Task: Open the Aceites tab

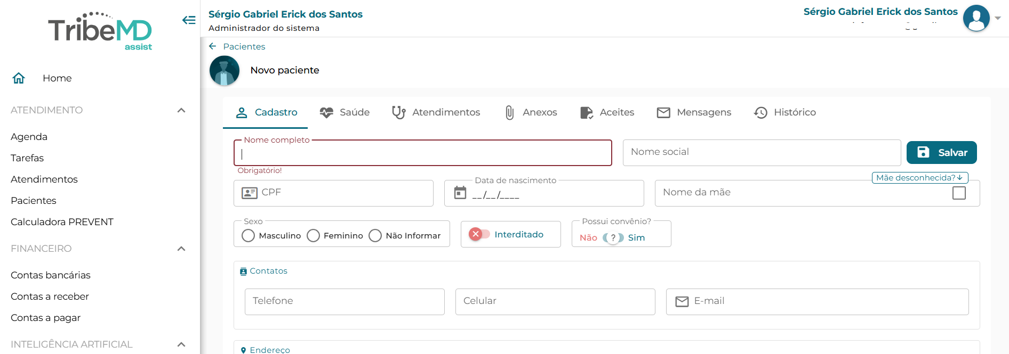Action: [x=607, y=112]
